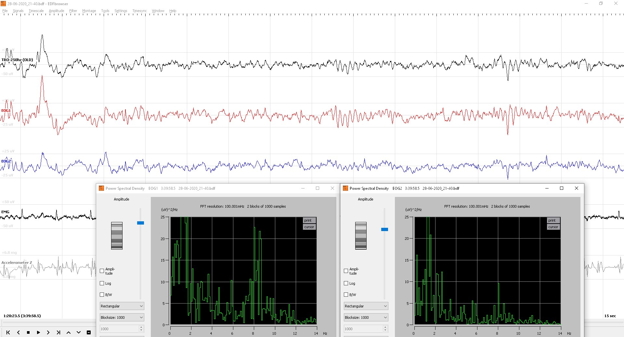624x337 pixels.
Task: Open the Settings menu
Action: [x=121, y=11]
